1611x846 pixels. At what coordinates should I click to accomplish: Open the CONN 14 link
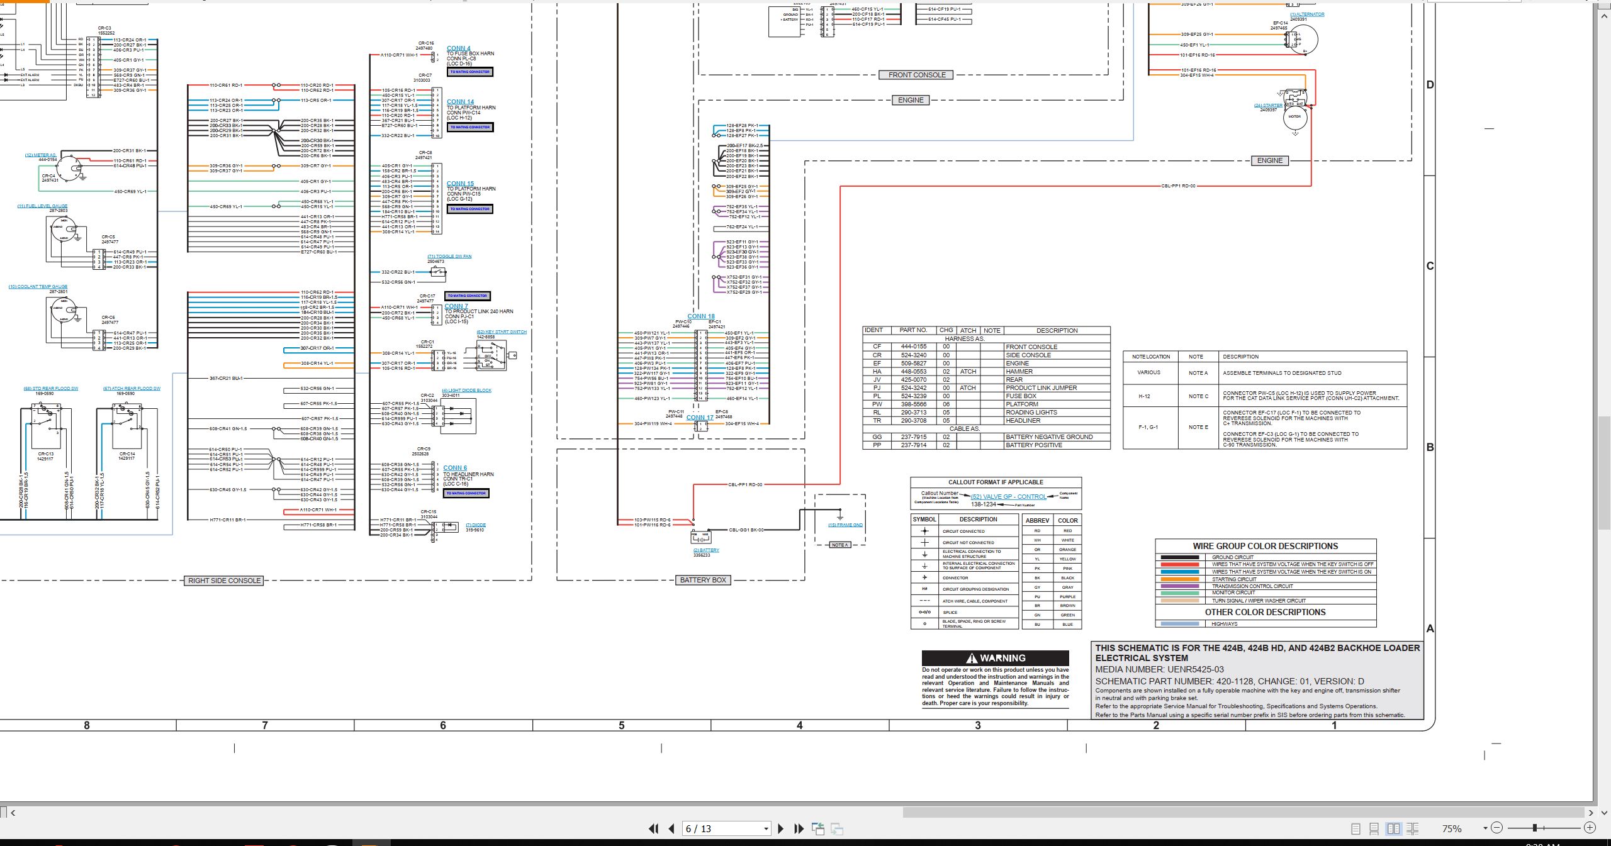(x=460, y=102)
